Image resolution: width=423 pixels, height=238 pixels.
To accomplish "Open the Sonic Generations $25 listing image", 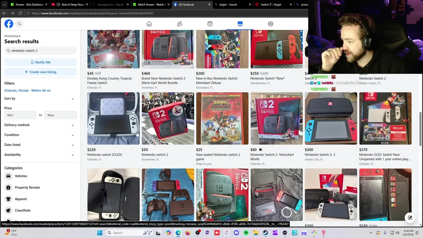I will pos(222,118).
